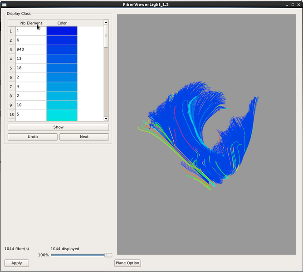
Task: Select the color swatch in row 1
Action: tap(62, 31)
